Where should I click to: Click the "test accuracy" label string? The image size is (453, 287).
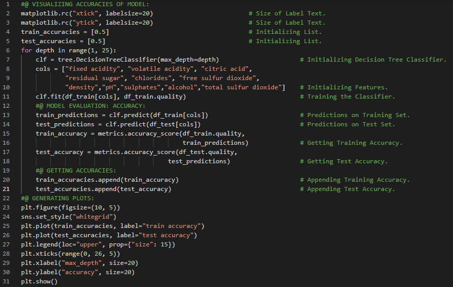(169, 235)
